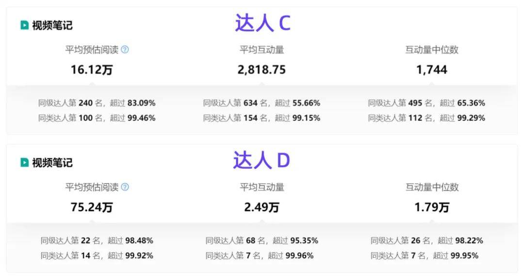Click the 2.49万 average interaction value
The height and width of the screenshot is (278, 524).
click(262, 207)
